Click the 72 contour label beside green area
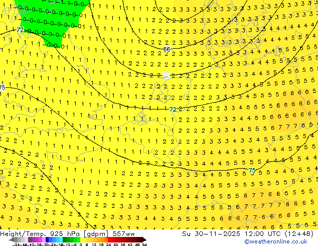 click(20, 30)
